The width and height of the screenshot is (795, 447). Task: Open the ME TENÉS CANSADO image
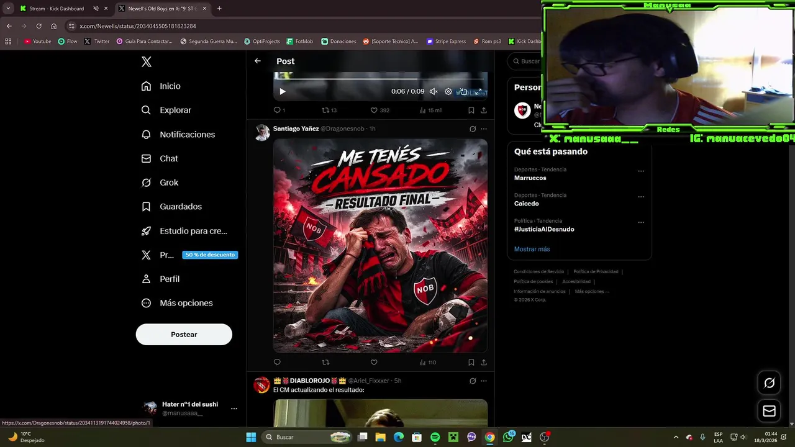click(x=381, y=246)
